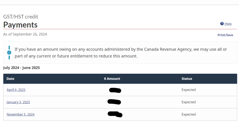The height and width of the screenshot is (132, 239).
Task: Click the Status column header
Action: pos(187,79)
